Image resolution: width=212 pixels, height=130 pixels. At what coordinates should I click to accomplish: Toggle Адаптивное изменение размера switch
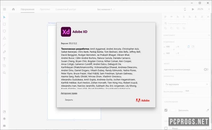tap(206, 69)
